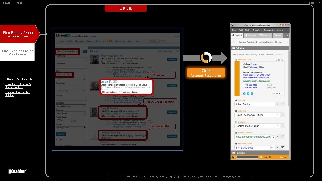Go to previous contact arrow

[233, 42]
